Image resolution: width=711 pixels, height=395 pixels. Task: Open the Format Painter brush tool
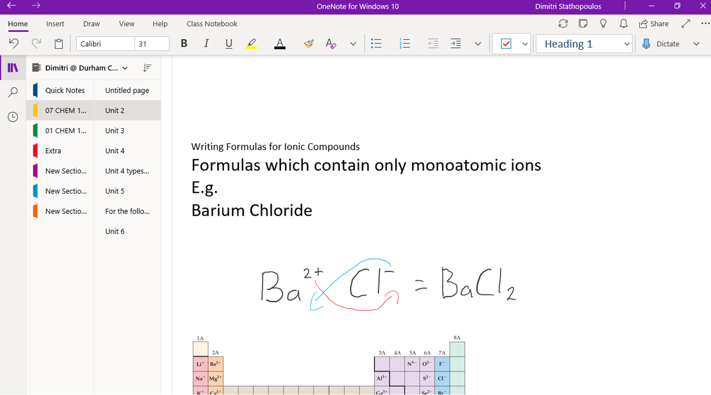pyautogui.click(x=308, y=43)
